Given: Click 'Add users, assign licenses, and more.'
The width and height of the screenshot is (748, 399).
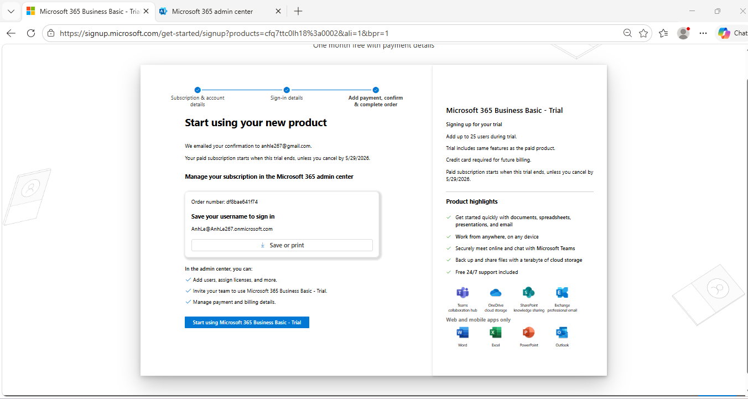Looking at the screenshot, I should pos(235,280).
